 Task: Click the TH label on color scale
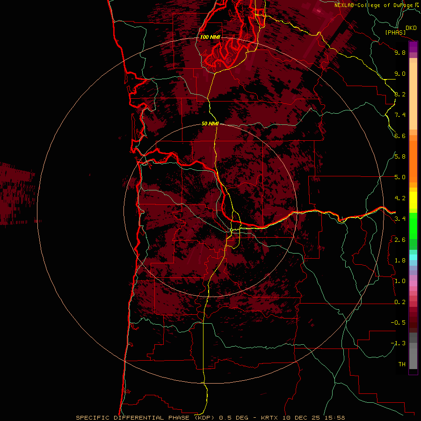402,364
